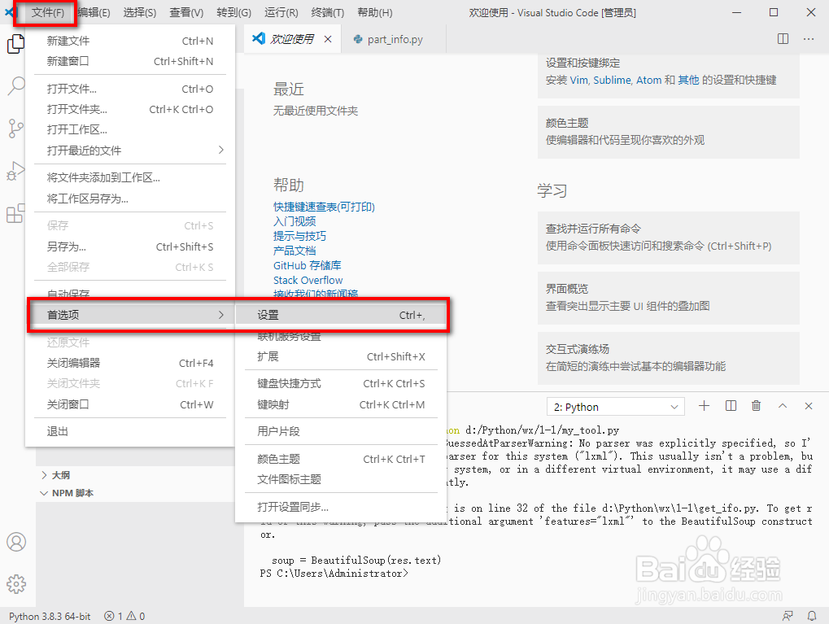Open the 运行(R) menu
Image resolution: width=829 pixels, height=624 pixels.
[x=281, y=13]
